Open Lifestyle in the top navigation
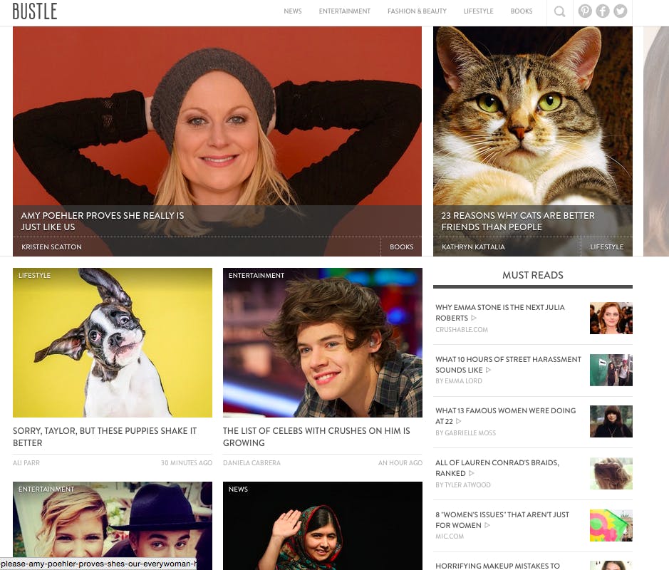Screen dimensions: 669x570 point(478,11)
